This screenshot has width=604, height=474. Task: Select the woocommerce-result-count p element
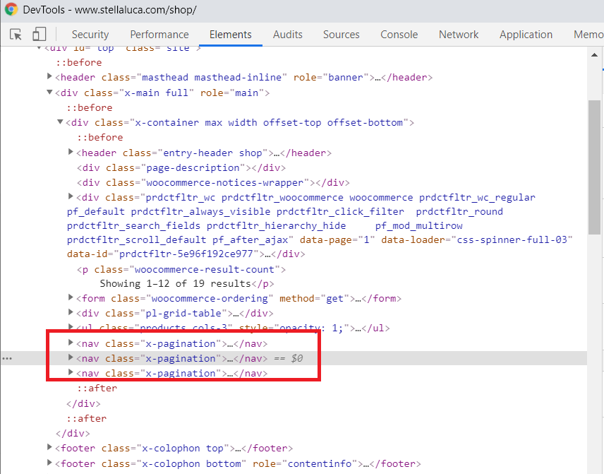pos(181,269)
